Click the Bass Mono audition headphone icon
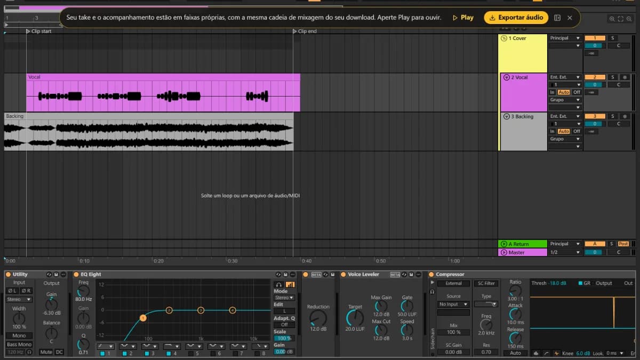 pos(29,352)
